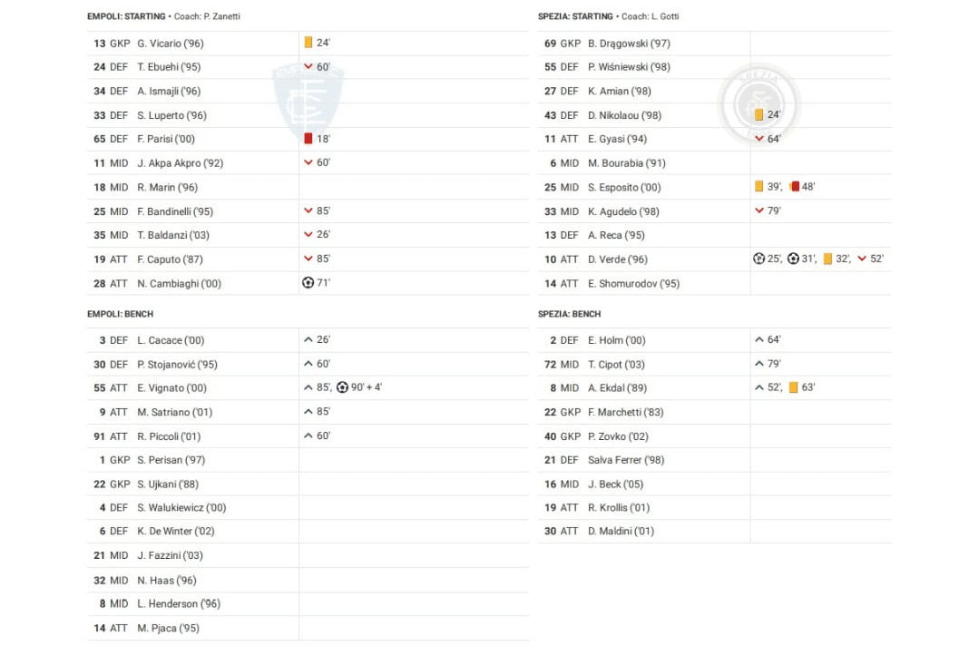Click Holm's substituted-on arrow icon
This screenshot has width=969, height=646.
tap(759, 339)
